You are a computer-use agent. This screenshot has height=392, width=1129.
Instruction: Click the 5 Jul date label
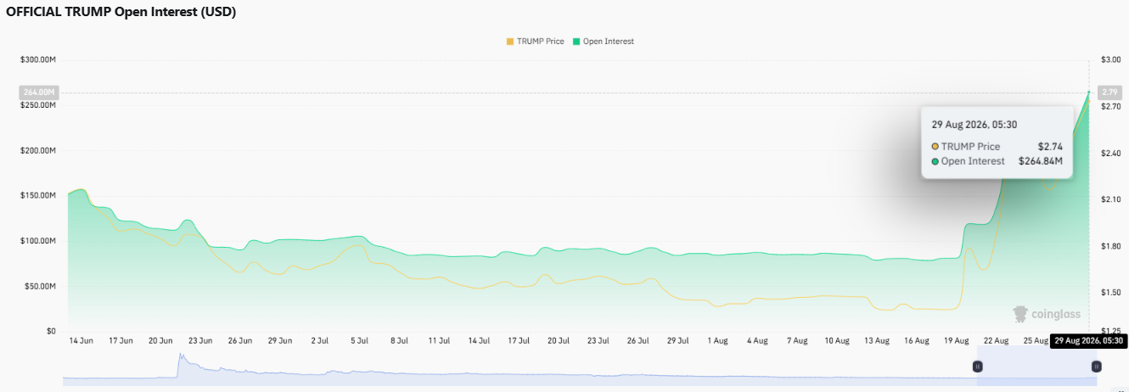point(360,340)
